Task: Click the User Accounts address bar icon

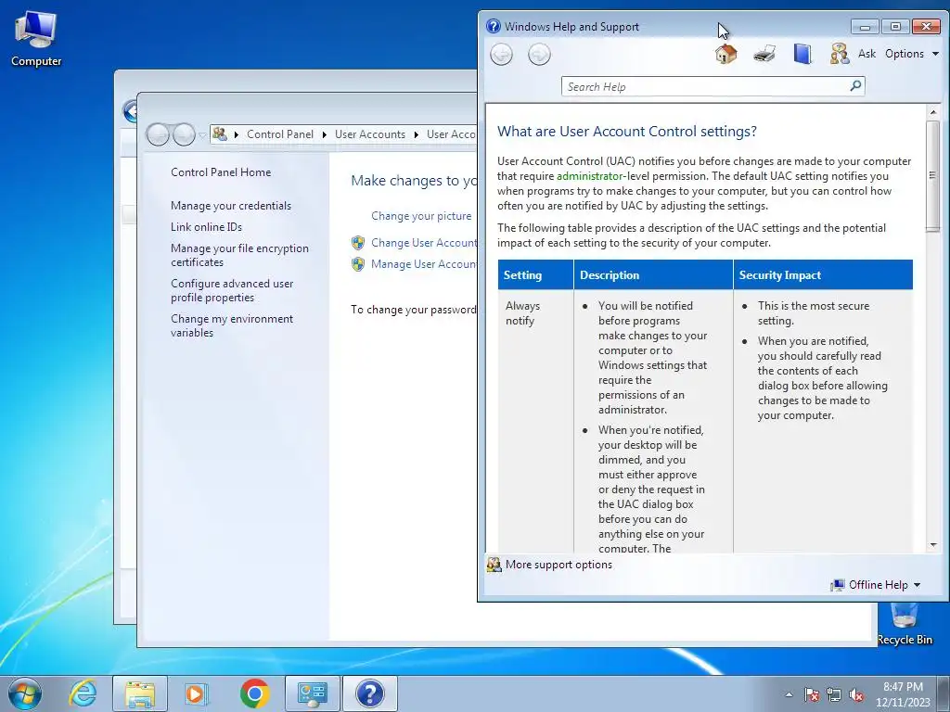Action: pos(220,133)
